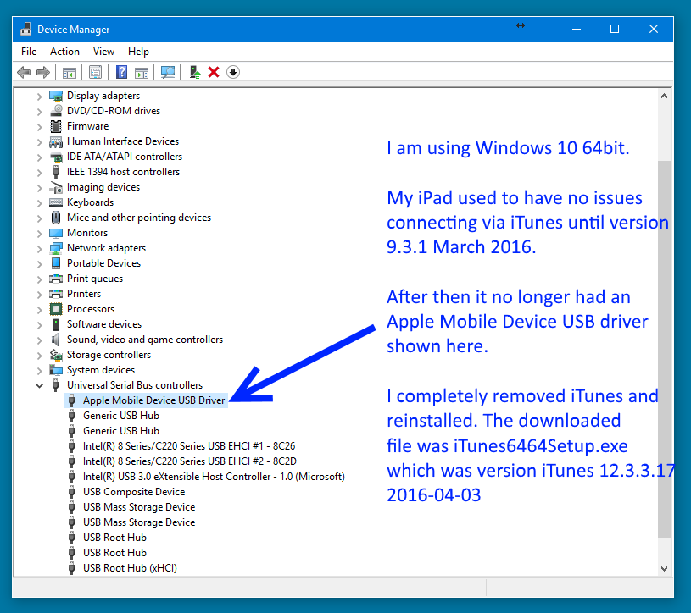Select the first Generic USB Hub entry
This screenshot has width=691, height=613.
(121, 416)
